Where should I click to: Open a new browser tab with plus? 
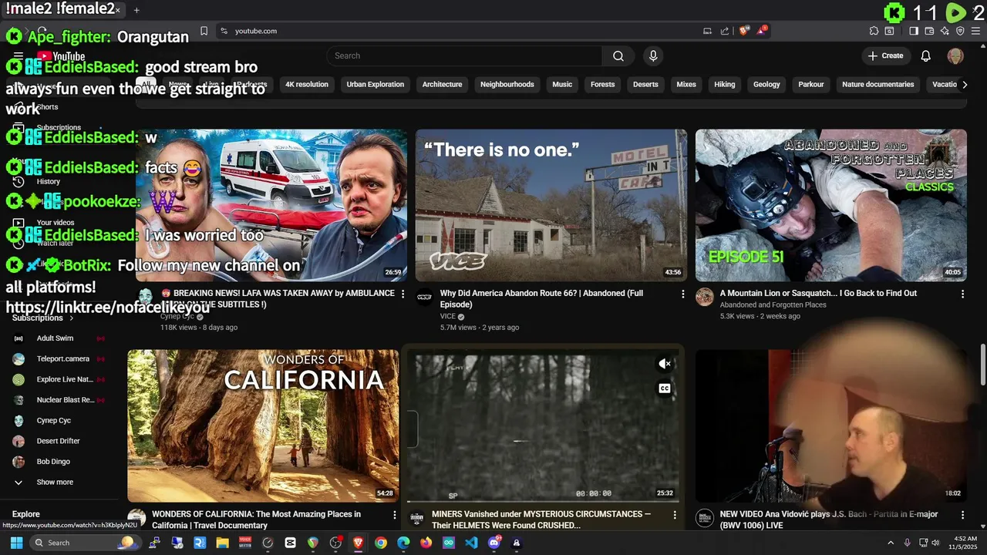tap(136, 10)
